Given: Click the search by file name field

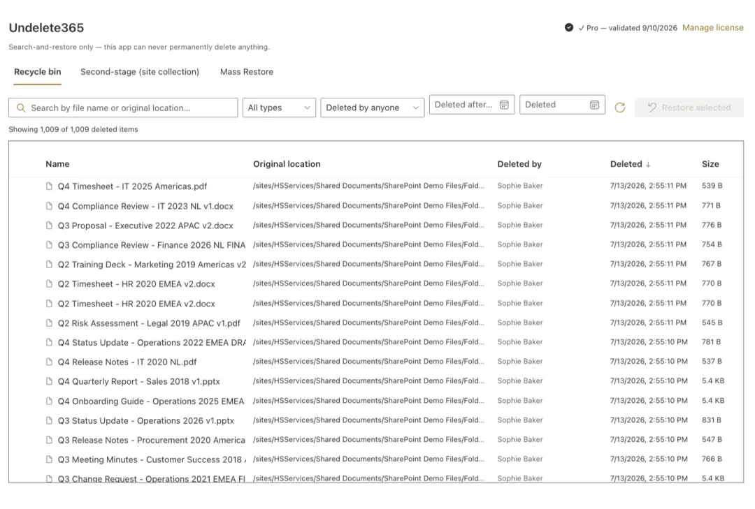Looking at the screenshot, I should [123, 108].
